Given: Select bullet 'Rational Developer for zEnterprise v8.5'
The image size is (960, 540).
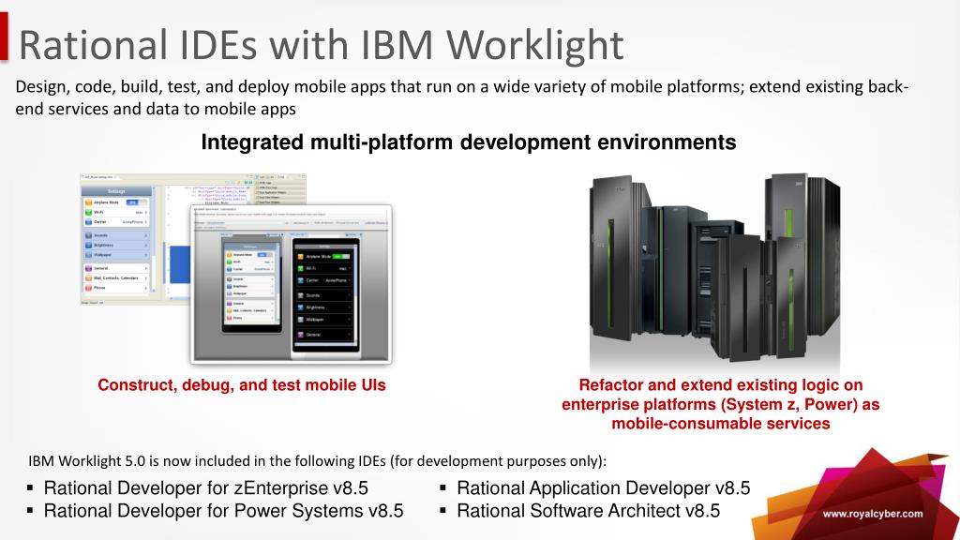Looking at the screenshot, I should [205, 487].
